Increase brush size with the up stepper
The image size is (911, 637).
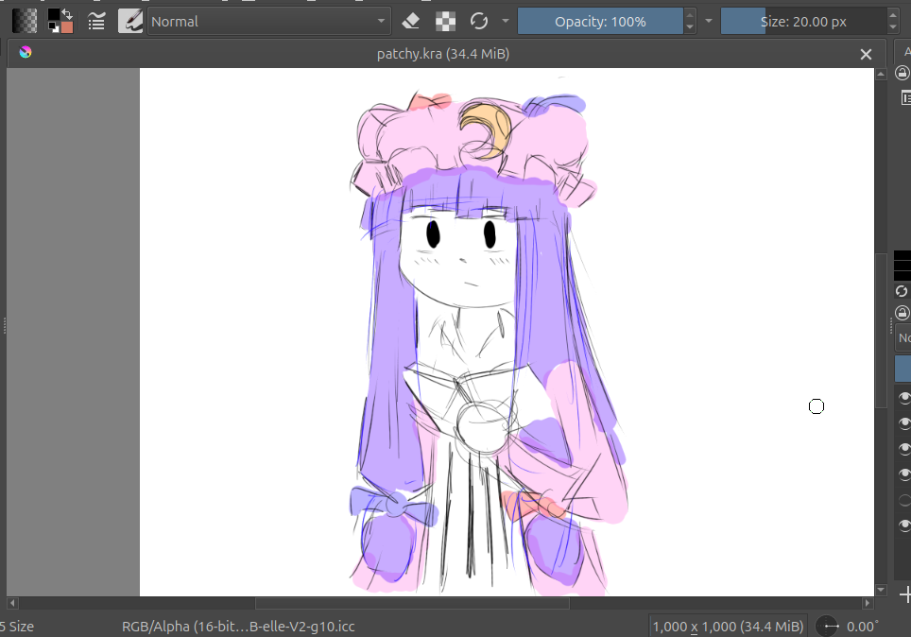(893, 15)
